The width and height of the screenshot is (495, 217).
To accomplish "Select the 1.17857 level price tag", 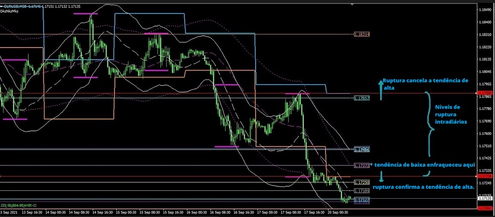I will coord(362,98).
